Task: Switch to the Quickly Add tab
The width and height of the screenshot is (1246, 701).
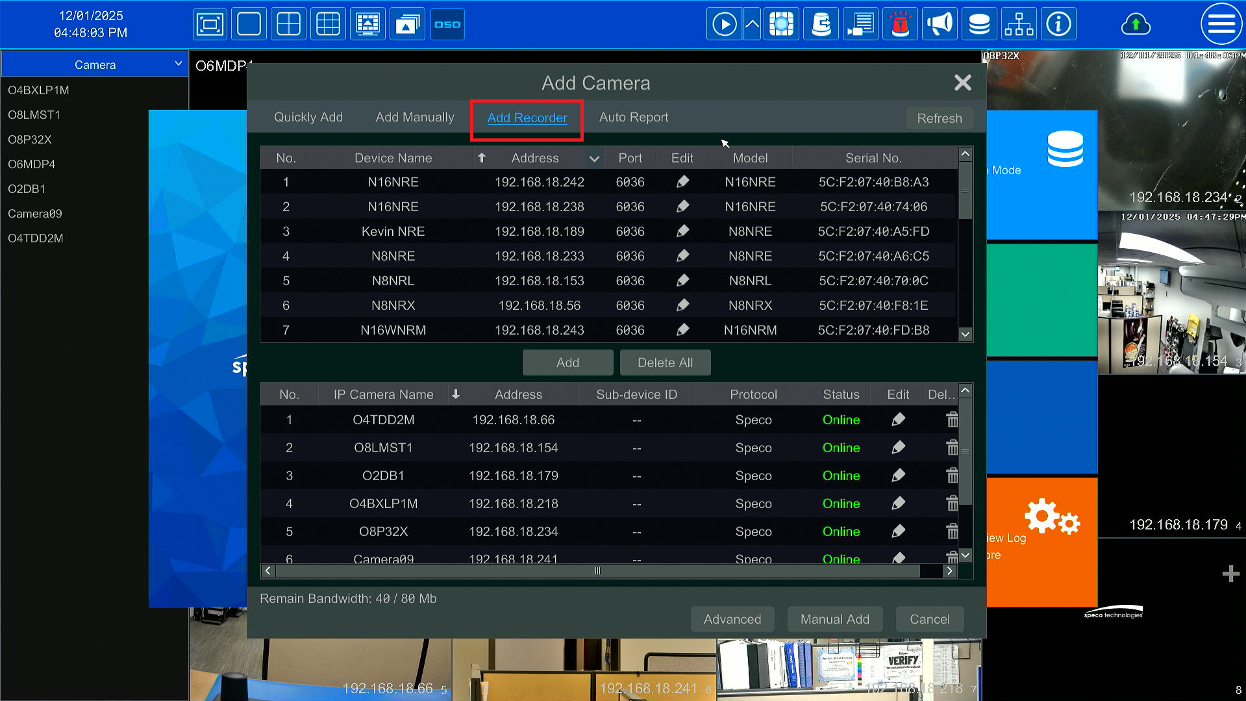Action: tap(308, 117)
